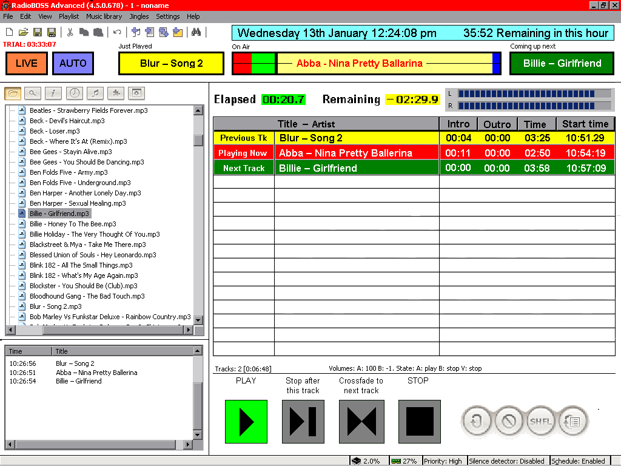Select the Previous Tk Blur – Song 2 row

[x=414, y=138]
